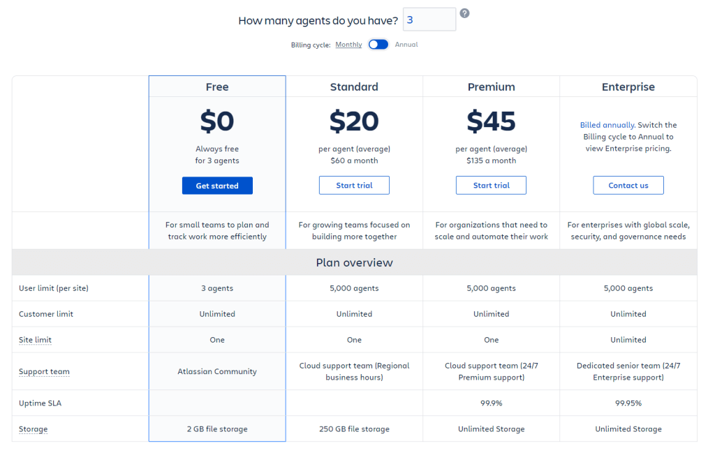Select the Free plan header
The width and height of the screenshot is (715, 455).
217,87
